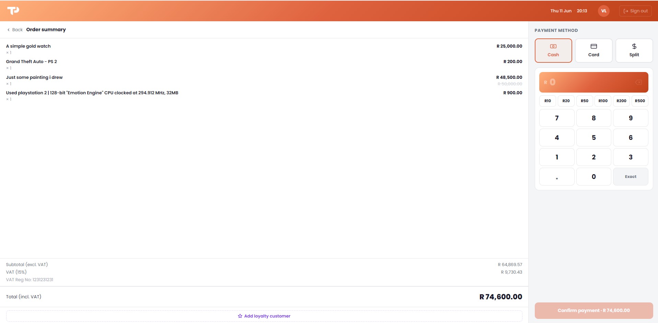Click the backspace icon in amount field
Image resolution: width=658 pixels, height=323 pixels.
pyautogui.click(x=638, y=82)
